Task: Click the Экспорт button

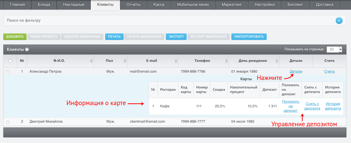Action: (x=176, y=37)
